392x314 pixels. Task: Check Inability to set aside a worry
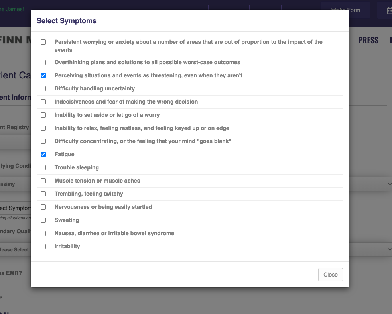pos(43,115)
